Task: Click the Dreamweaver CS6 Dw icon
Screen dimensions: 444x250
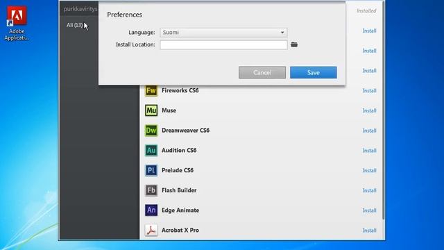Action: click(x=151, y=131)
